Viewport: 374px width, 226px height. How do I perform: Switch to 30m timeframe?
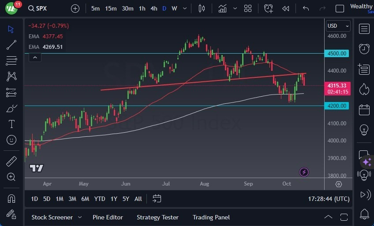coord(127,8)
